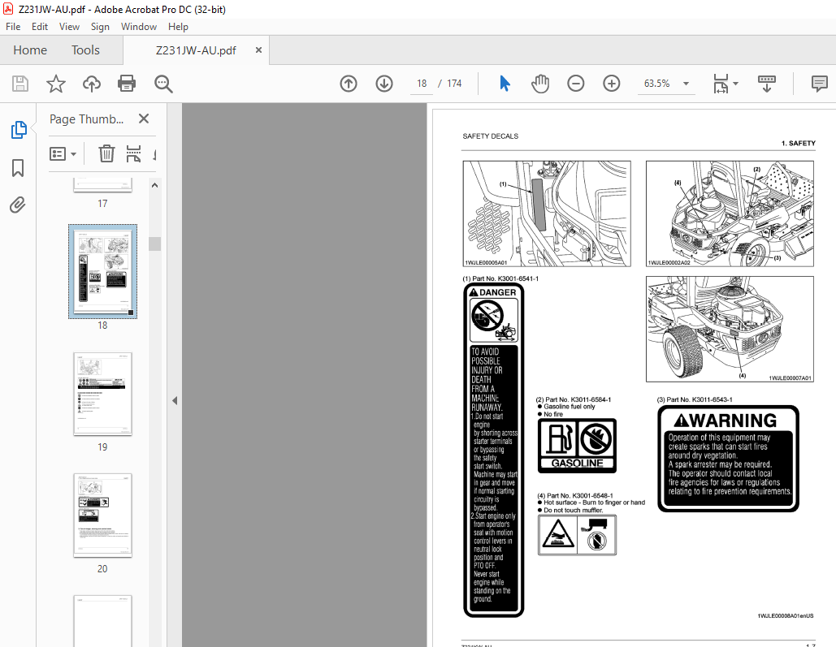Go to previous page arrow

click(349, 84)
